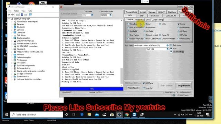The width and height of the screenshot is (221, 124).
Task: Launch Microsoft Edge from taskbar
Action: coord(82,115)
